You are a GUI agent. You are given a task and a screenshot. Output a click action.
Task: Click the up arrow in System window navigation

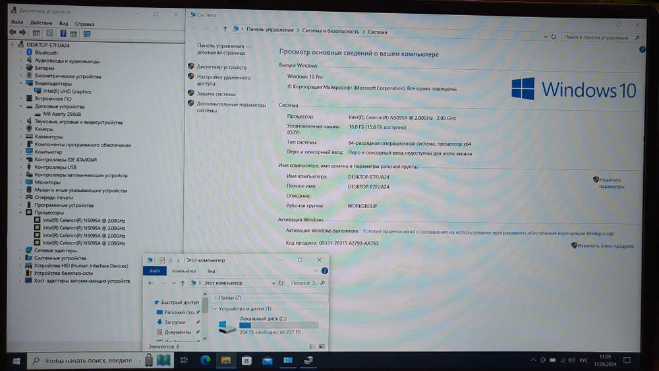(x=225, y=29)
